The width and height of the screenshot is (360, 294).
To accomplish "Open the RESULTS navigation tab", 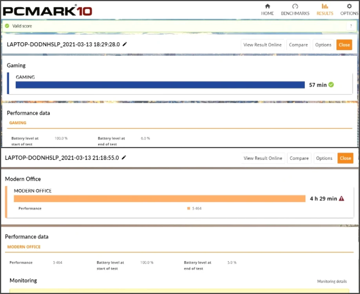I will coord(325,10).
